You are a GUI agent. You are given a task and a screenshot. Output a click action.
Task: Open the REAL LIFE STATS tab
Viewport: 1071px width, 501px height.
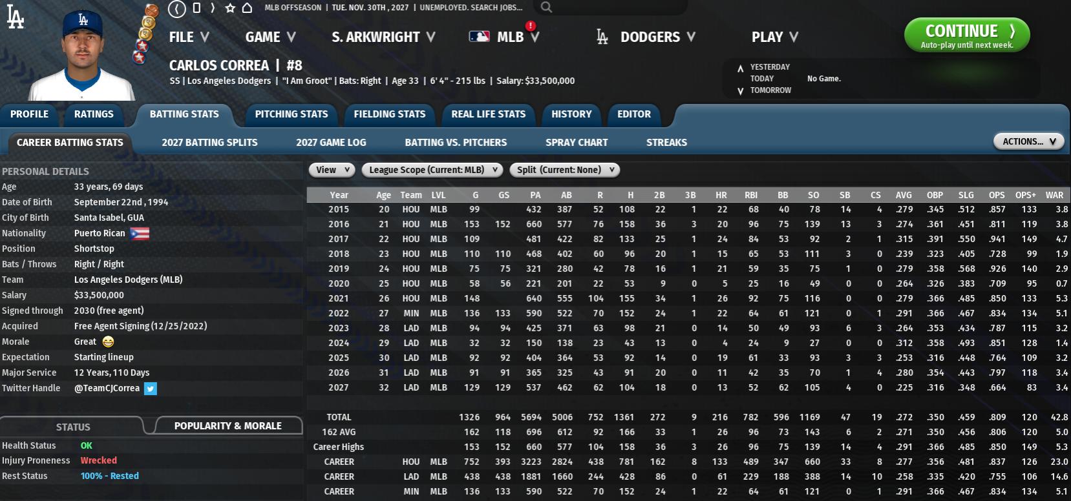click(x=489, y=114)
